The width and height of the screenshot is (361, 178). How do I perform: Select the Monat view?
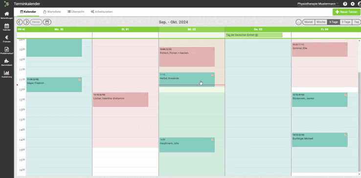click(309, 22)
